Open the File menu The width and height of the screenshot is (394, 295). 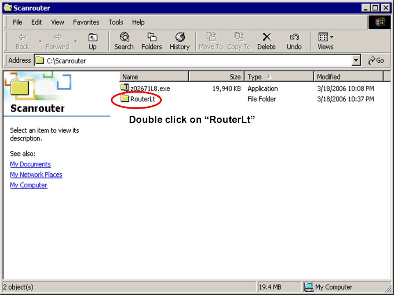click(17, 22)
